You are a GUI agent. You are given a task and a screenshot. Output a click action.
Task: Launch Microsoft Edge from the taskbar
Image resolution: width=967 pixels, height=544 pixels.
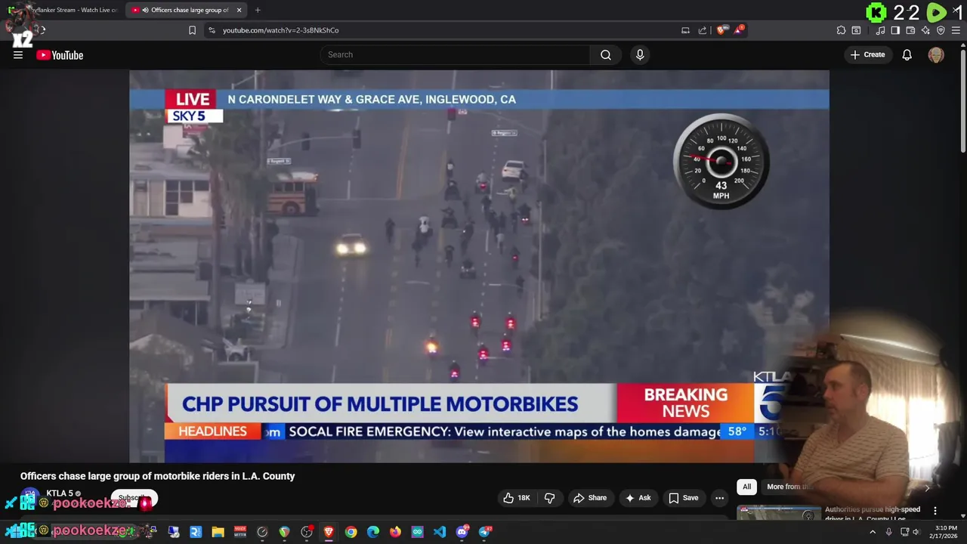[x=373, y=532]
